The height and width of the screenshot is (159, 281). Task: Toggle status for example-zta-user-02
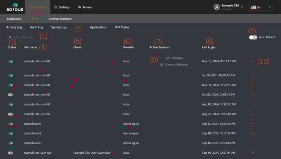tap(10, 61)
